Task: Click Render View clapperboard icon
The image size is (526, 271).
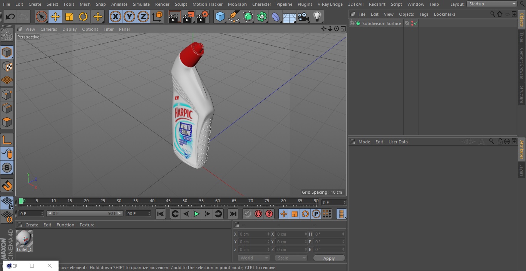Action: click(174, 17)
